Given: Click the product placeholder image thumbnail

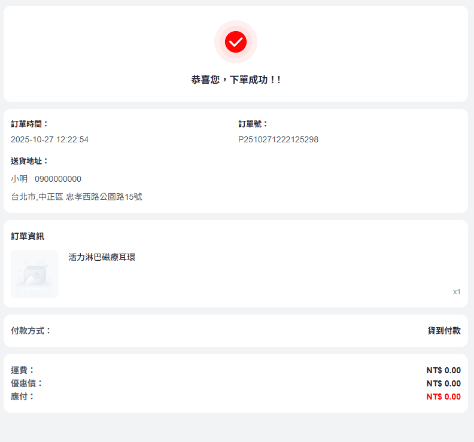Looking at the screenshot, I should 35,274.
